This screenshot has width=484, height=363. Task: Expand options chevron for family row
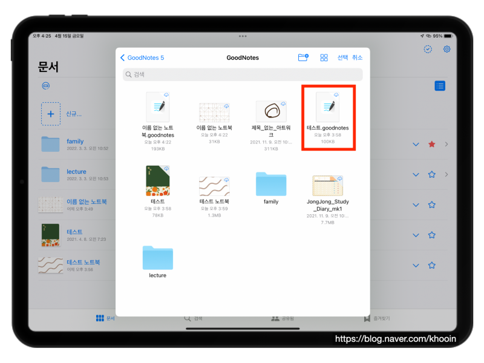pyautogui.click(x=416, y=144)
